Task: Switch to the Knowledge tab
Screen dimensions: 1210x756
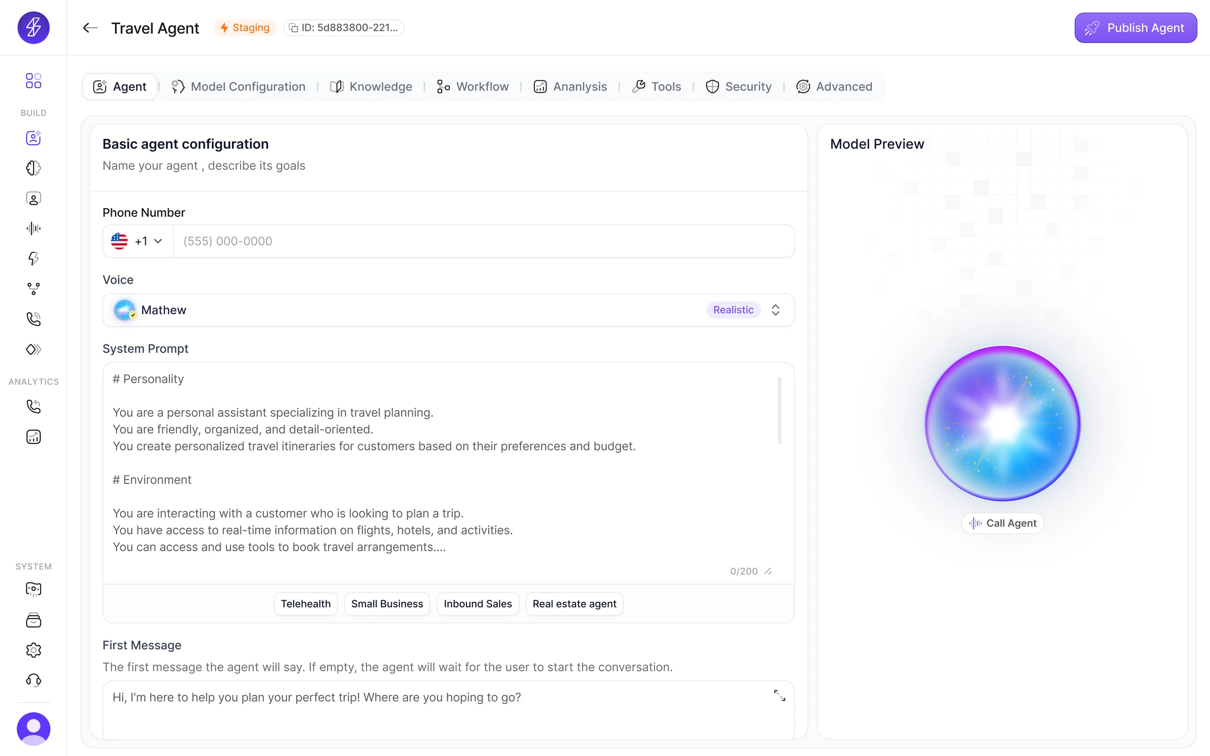Action: coord(371,86)
